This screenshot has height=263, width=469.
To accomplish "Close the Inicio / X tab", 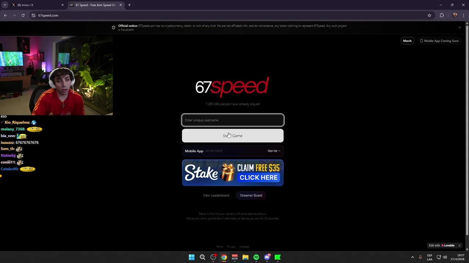I will tap(62, 5).
